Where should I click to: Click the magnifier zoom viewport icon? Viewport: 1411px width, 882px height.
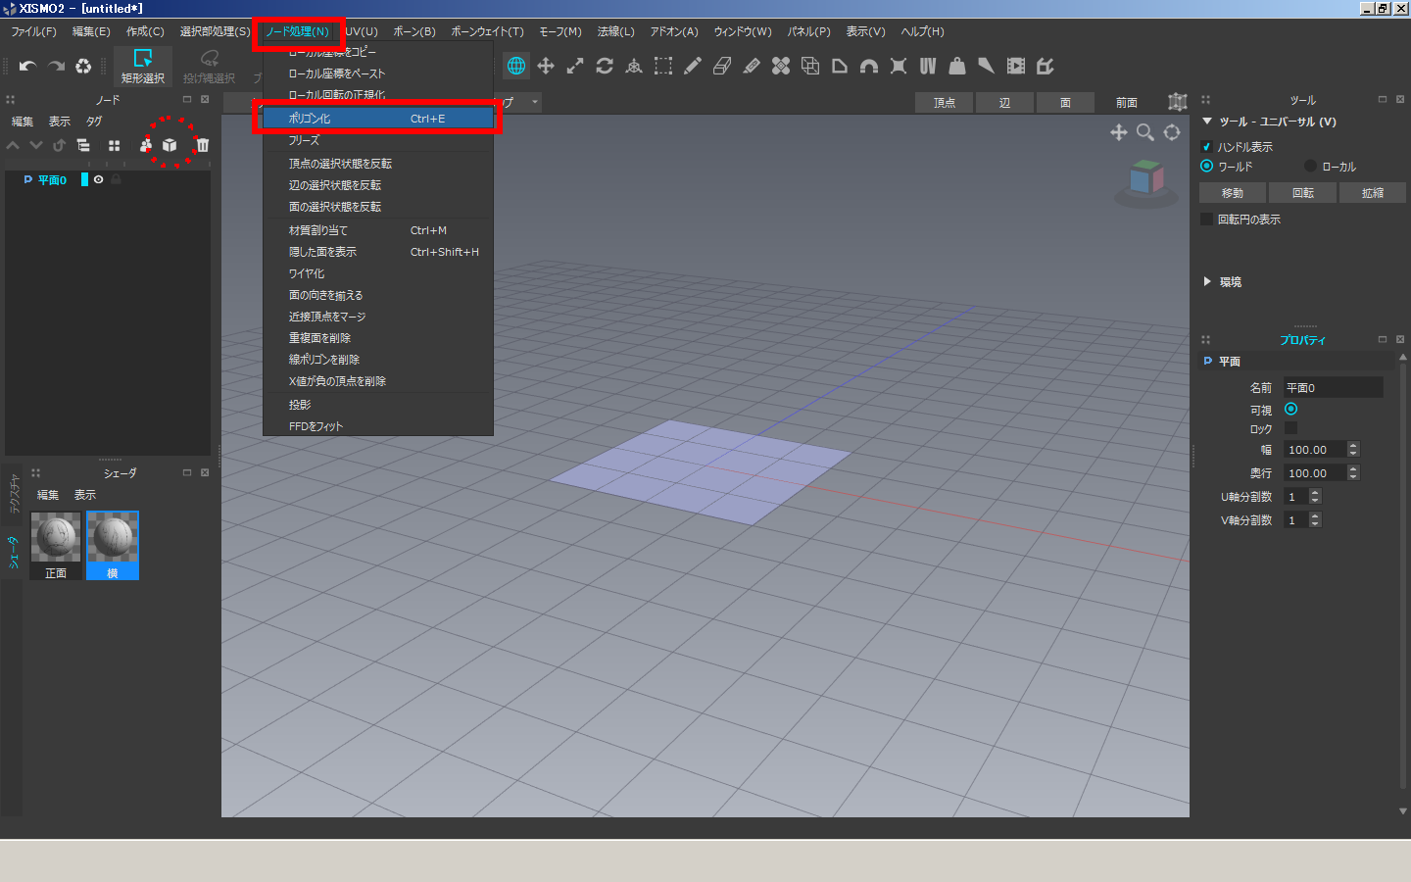tap(1144, 132)
